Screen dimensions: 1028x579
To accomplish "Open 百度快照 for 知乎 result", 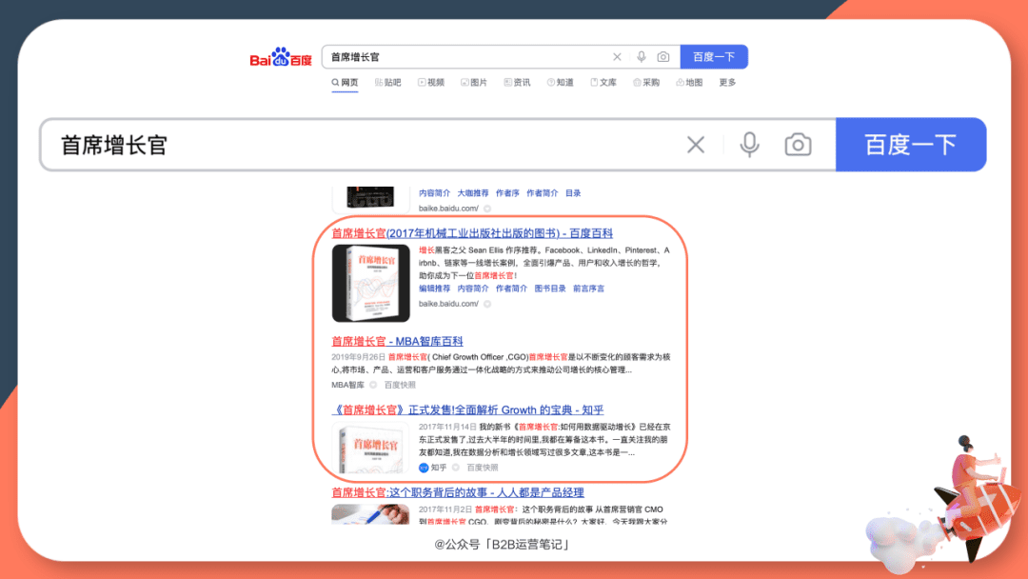I will (x=483, y=468).
